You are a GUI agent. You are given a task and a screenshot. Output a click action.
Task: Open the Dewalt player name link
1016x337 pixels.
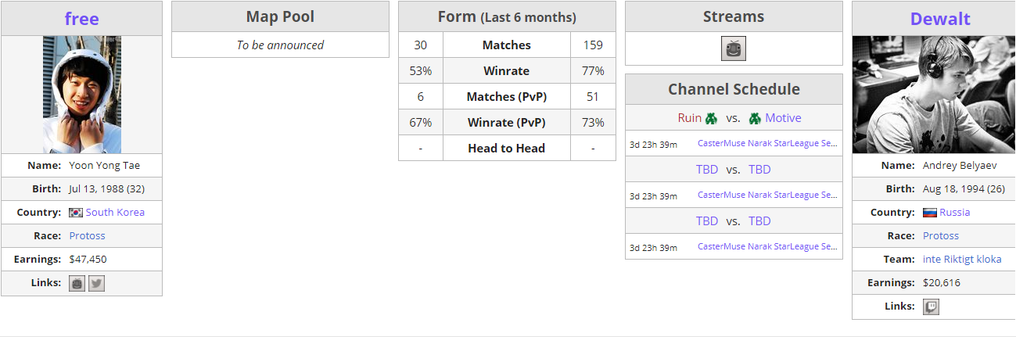[941, 19]
